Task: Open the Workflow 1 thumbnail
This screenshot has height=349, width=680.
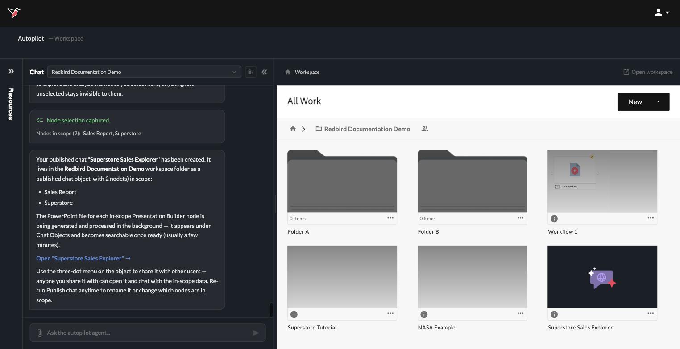Action: 602,181
